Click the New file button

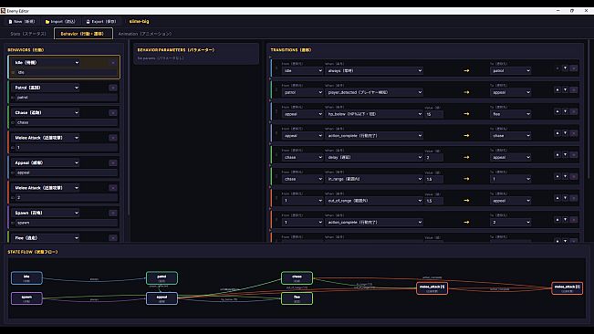click(x=22, y=22)
